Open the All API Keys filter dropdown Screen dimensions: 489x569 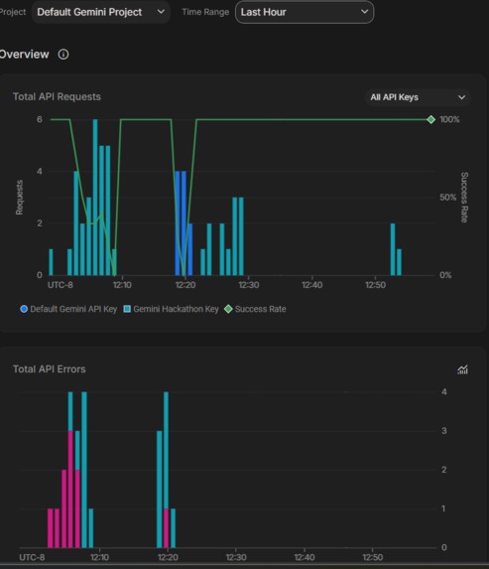418,97
